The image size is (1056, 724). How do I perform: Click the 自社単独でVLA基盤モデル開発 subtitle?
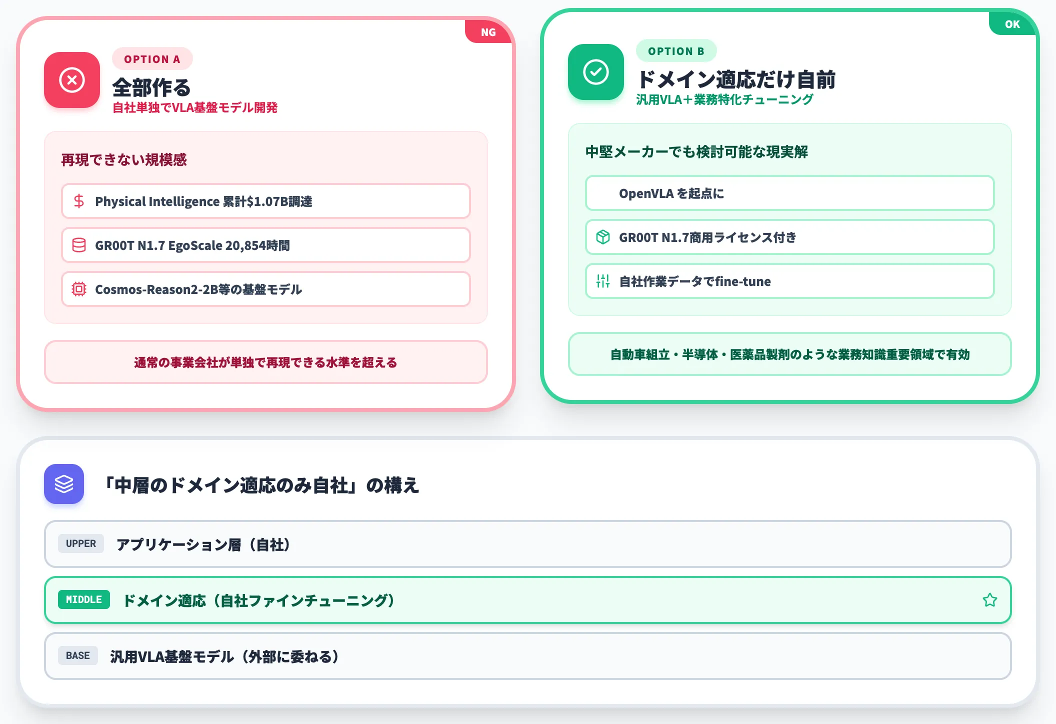195,107
